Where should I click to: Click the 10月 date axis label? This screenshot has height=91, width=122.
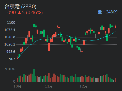tap(17, 86)
